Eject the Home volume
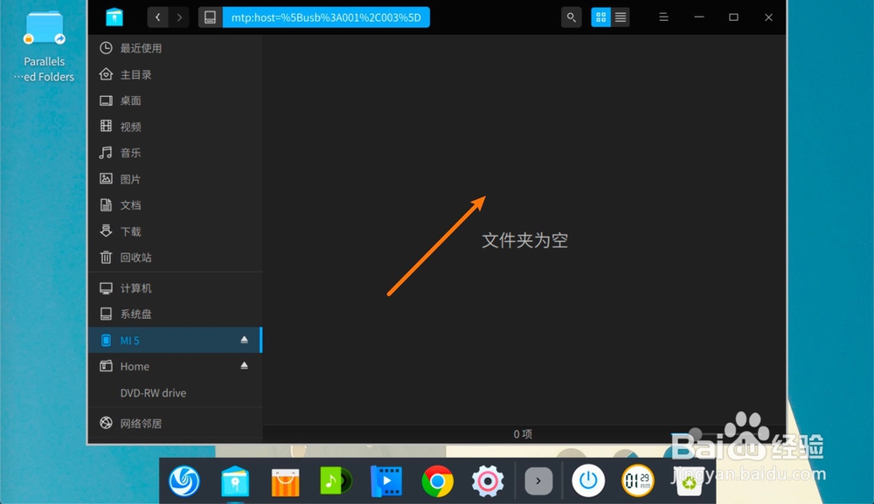 click(x=244, y=366)
